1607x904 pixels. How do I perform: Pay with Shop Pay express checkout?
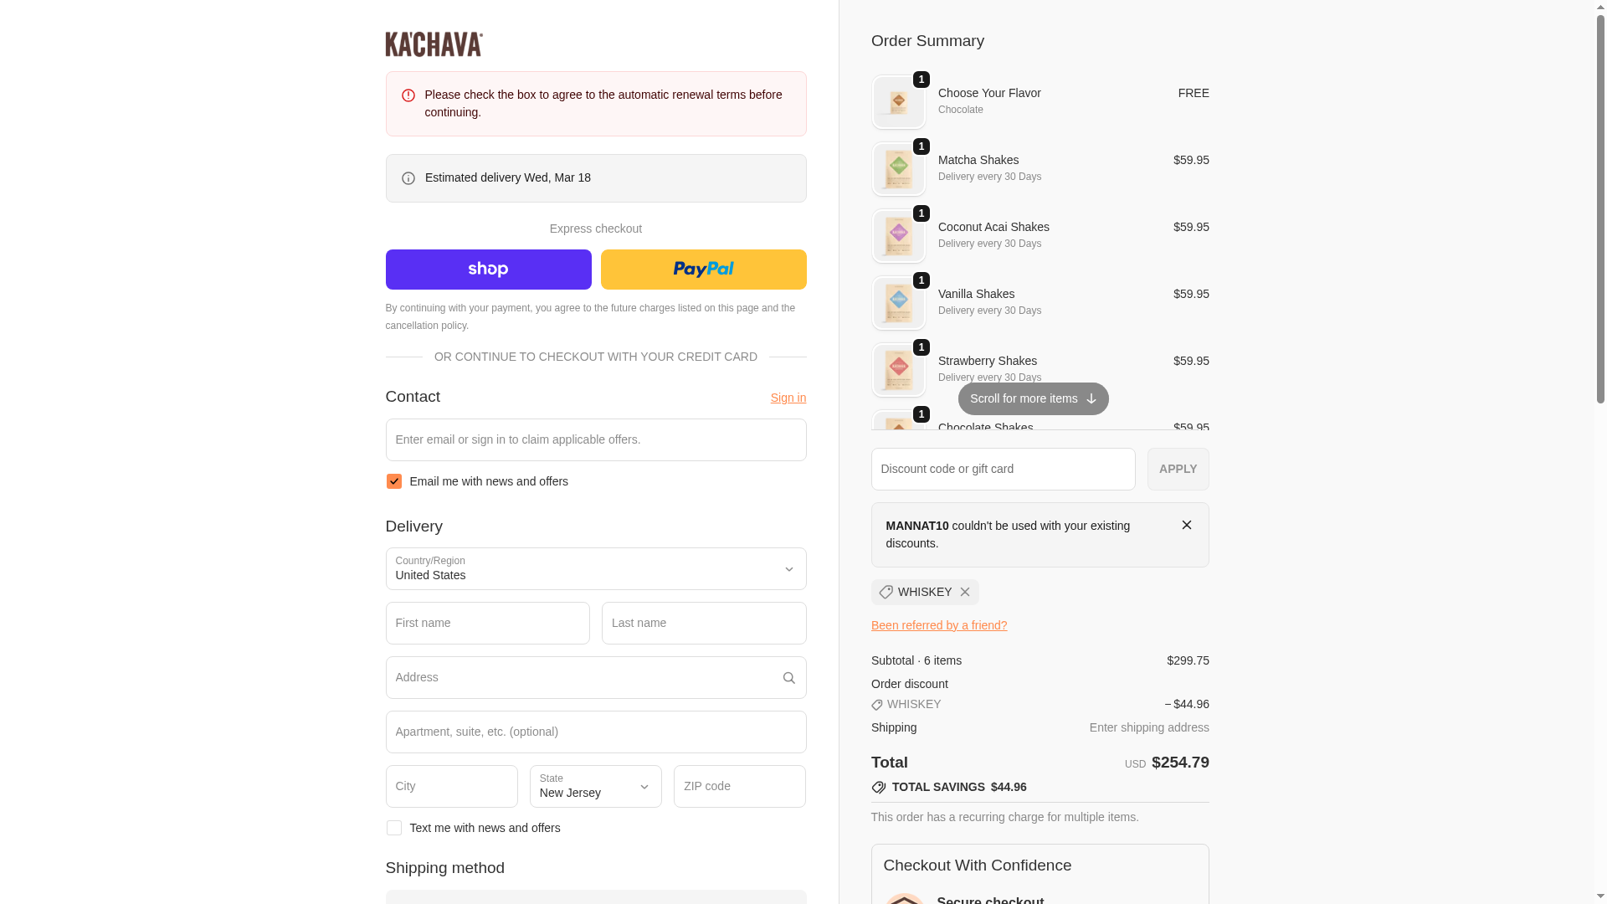click(x=488, y=270)
